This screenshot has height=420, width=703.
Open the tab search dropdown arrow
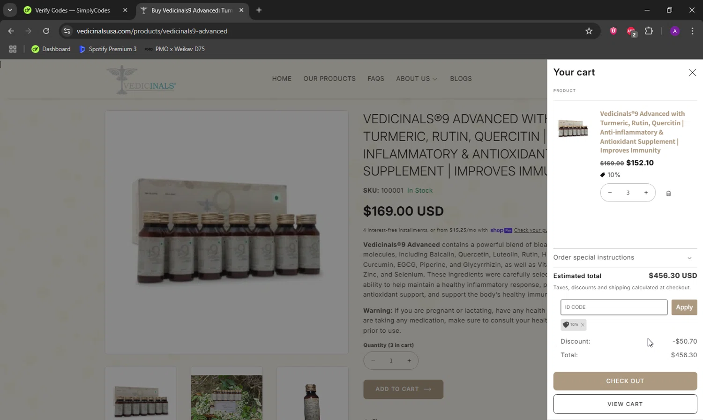[x=9, y=10]
